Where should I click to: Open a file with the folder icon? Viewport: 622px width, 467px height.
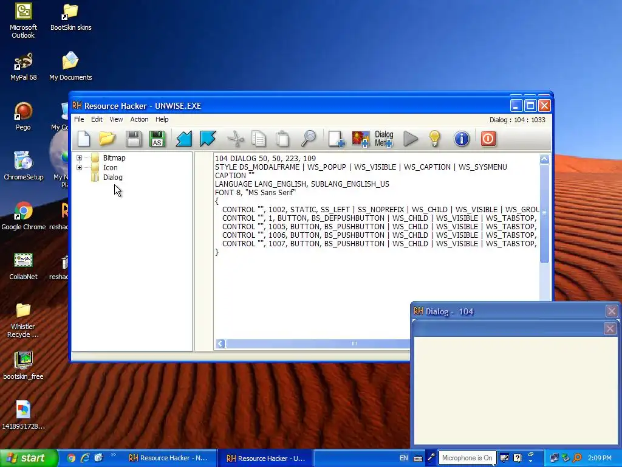107,139
